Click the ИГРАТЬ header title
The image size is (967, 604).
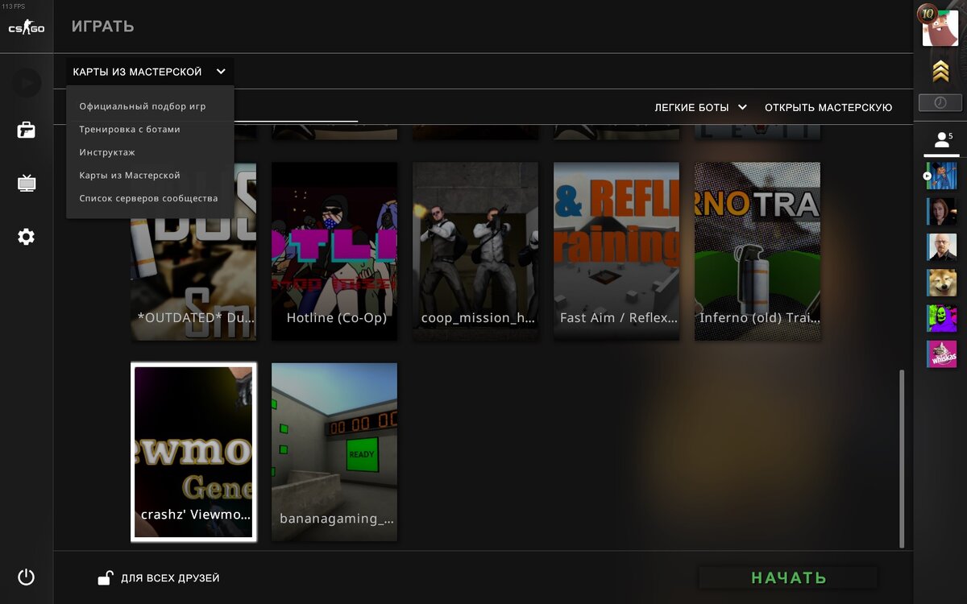coord(102,27)
